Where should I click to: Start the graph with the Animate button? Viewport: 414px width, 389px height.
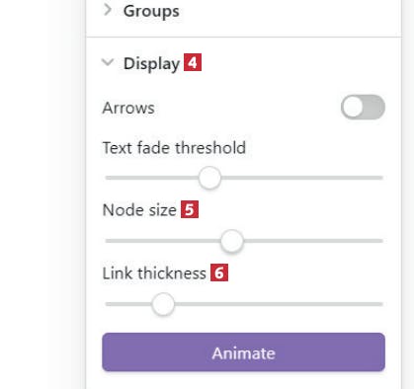[243, 352]
